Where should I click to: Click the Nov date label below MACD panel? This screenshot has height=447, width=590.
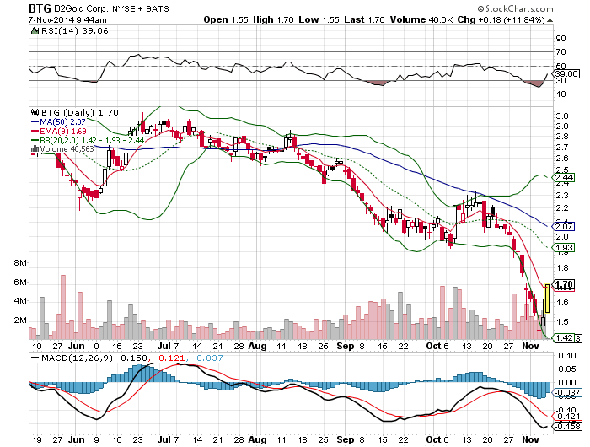point(530,439)
